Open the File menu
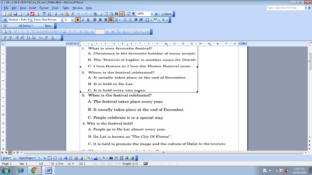Screen dimensions: 312x175 pos(6,8)
